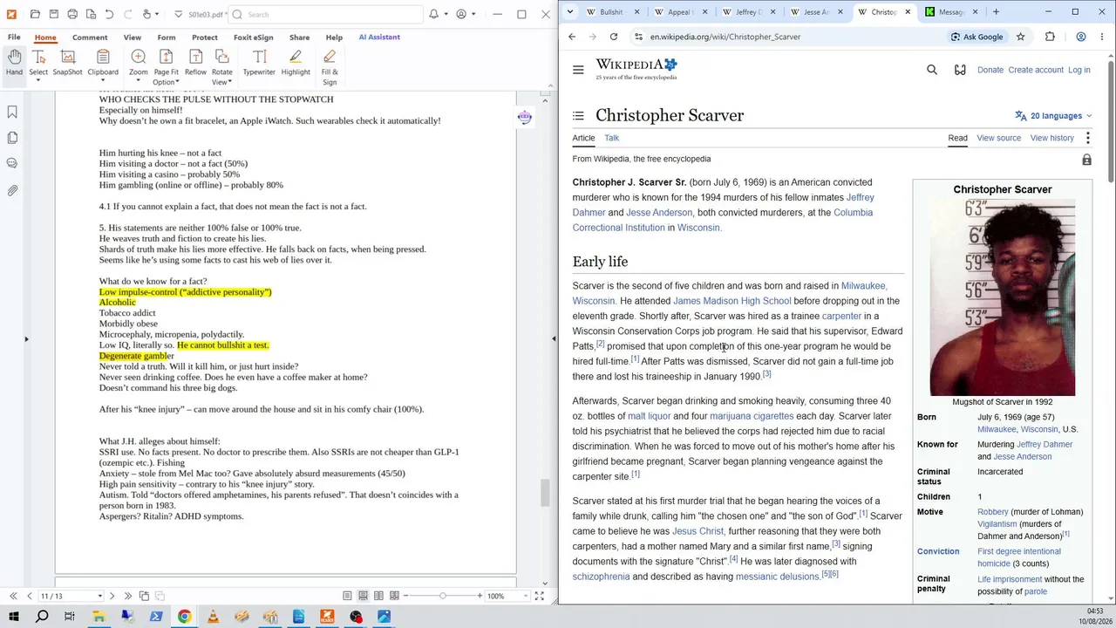Screen dimensions: 1116x628
Task: Click Create account on Wikipedia
Action: (1035, 70)
